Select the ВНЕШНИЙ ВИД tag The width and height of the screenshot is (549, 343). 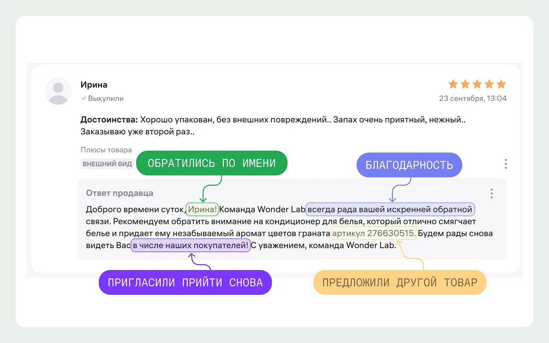coord(107,164)
